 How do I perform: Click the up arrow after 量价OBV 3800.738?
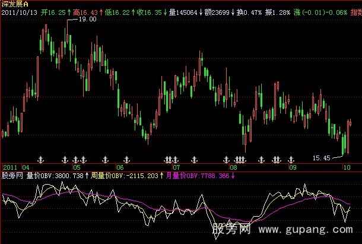88,175
